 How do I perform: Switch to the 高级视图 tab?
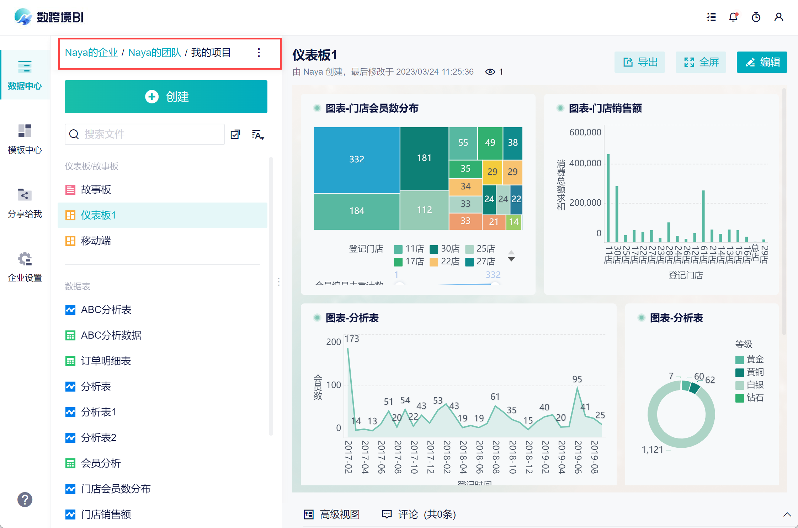tap(332, 514)
